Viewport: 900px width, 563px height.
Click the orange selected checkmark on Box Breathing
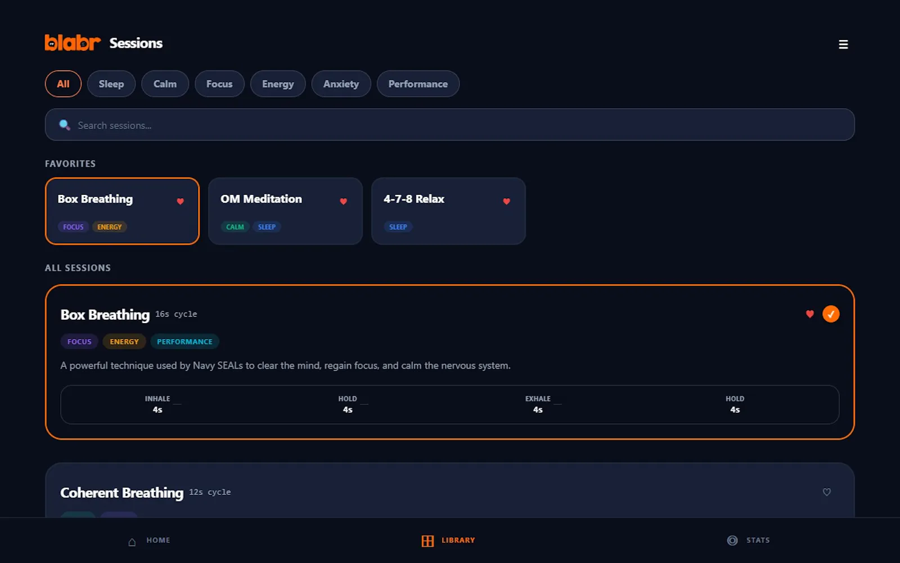831,314
